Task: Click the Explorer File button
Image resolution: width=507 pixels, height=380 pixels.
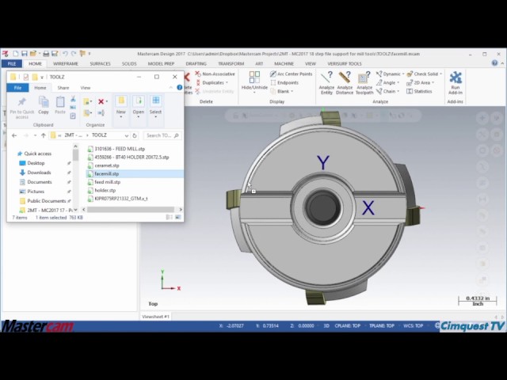Action: [17, 88]
